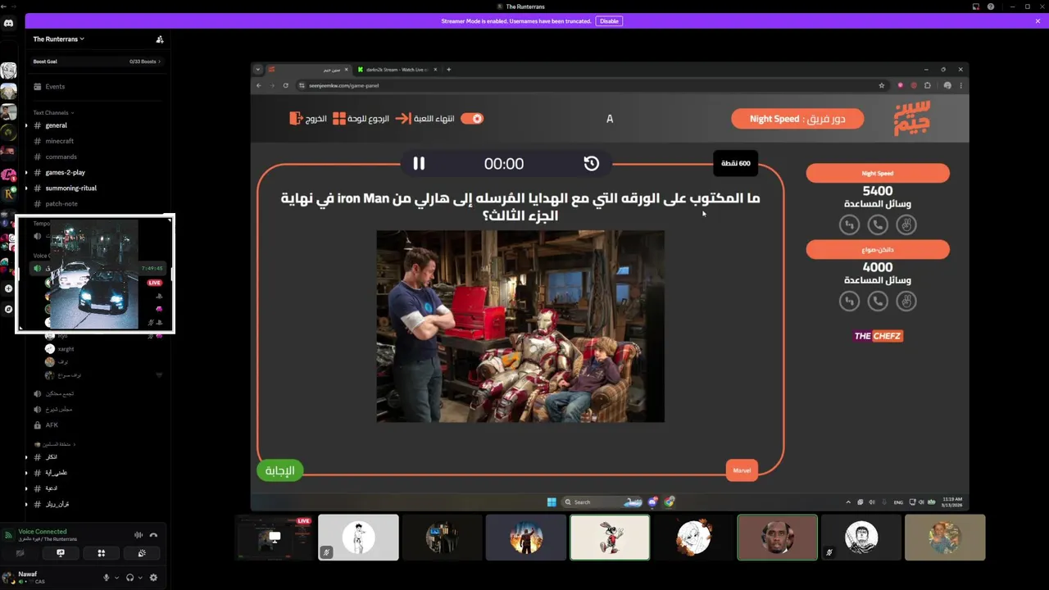Open the soundboard button in voice panel
1049x590 pixels.
tap(142, 553)
